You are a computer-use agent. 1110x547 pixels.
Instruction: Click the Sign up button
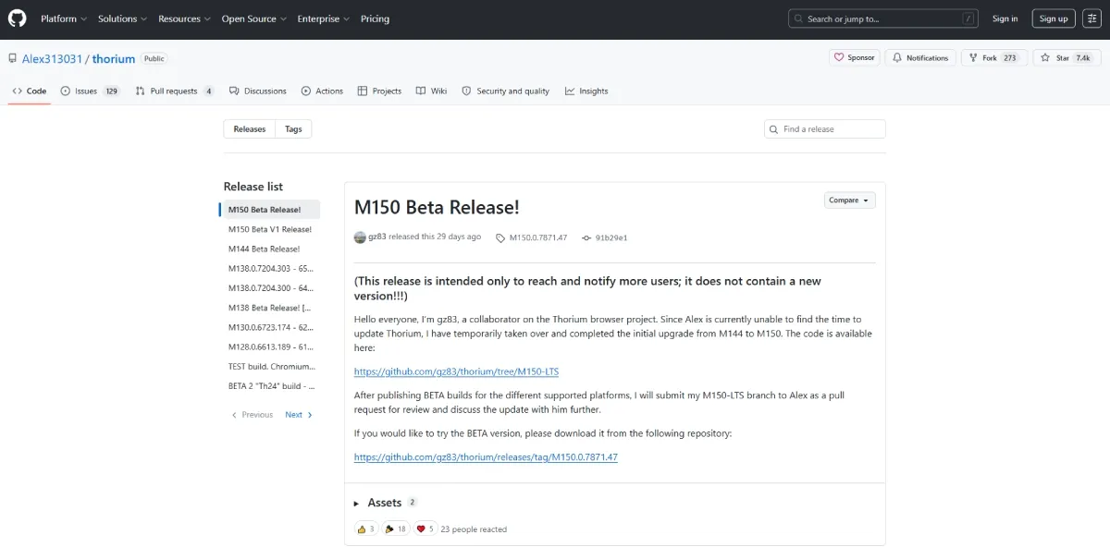(x=1053, y=18)
